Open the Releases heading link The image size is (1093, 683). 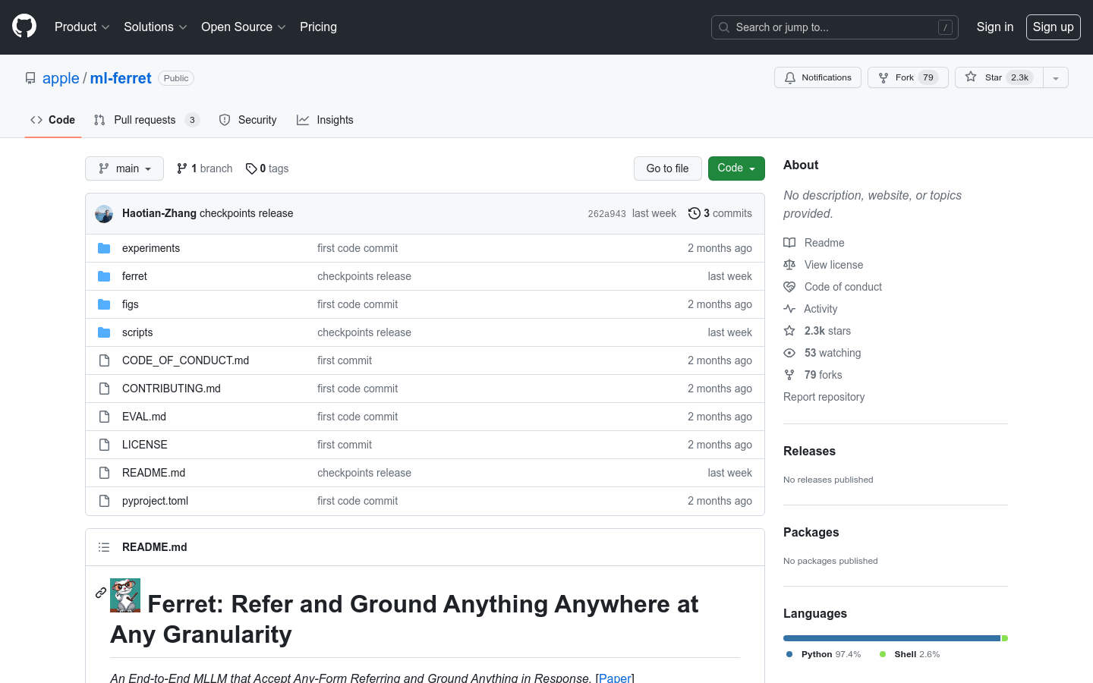coord(809,451)
